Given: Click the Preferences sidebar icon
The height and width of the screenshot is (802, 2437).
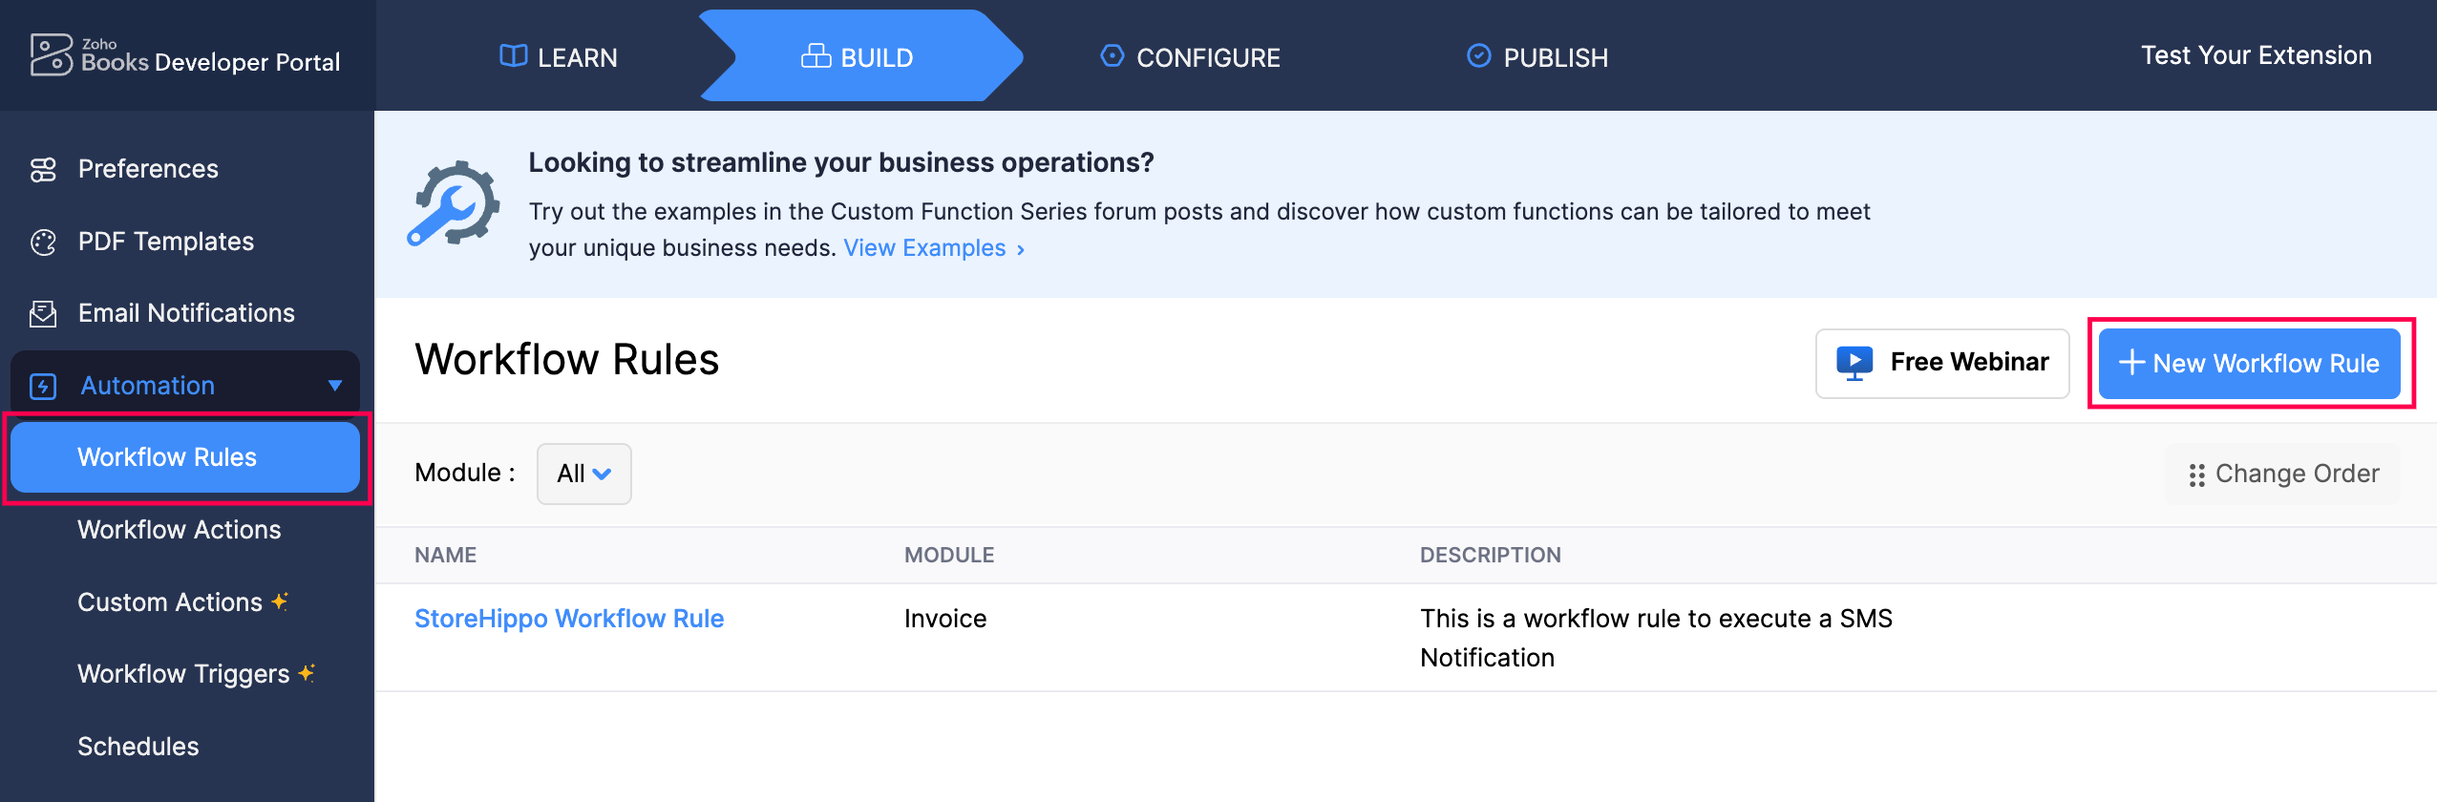Looking at the screenshot, I should [43, 169].
